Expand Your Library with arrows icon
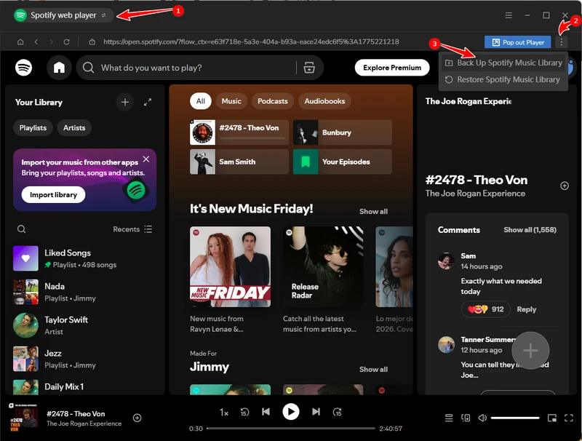This screenshot has height=441, width=582. [148, 102]
